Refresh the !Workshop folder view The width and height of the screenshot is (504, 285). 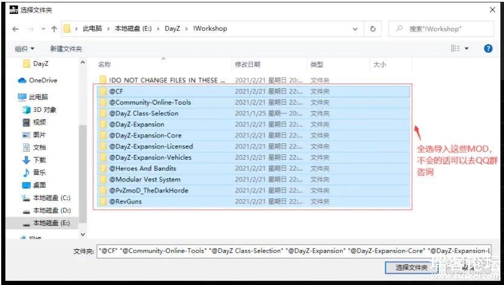[373, 29]
